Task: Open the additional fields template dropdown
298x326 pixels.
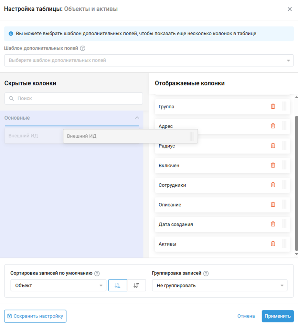Action: pos(149,60)
